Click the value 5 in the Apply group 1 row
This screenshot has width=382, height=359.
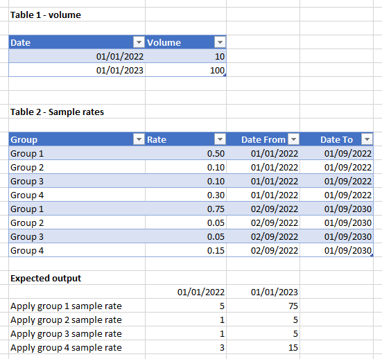pos(186,306)
